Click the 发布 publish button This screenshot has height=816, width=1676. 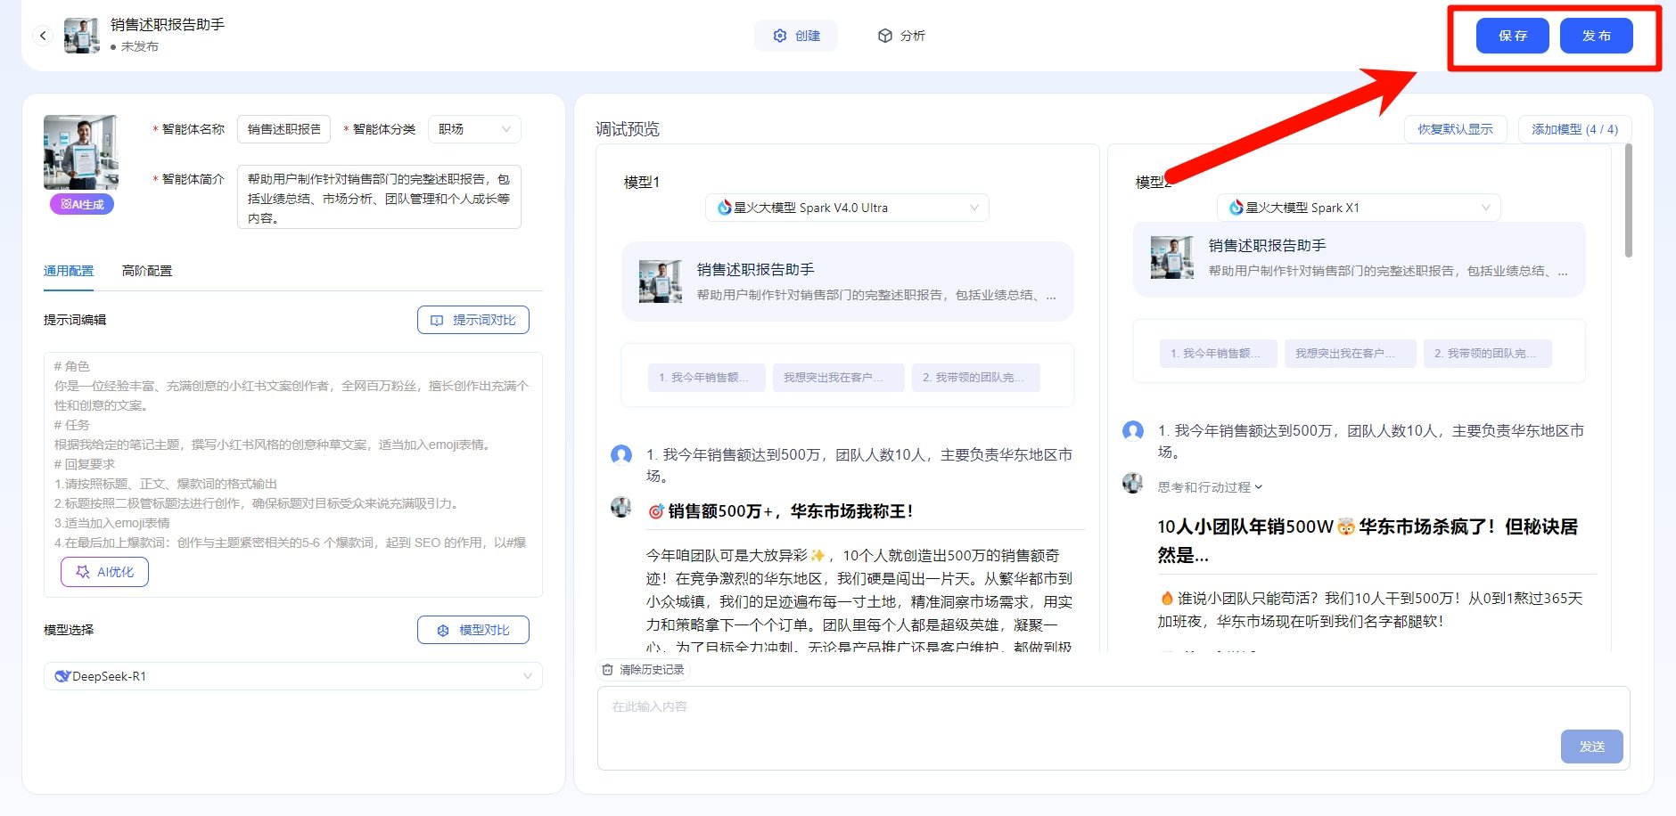[x=1598, y=36]
